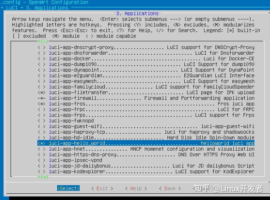Toggle luci-app-kodexplorer selection marker

[x=42, y=171]
